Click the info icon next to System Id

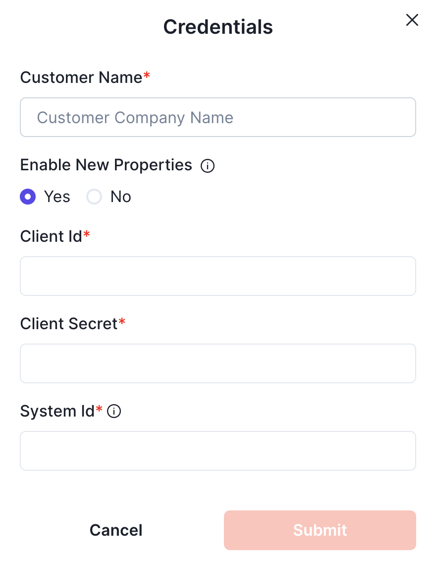coord(114,412)
